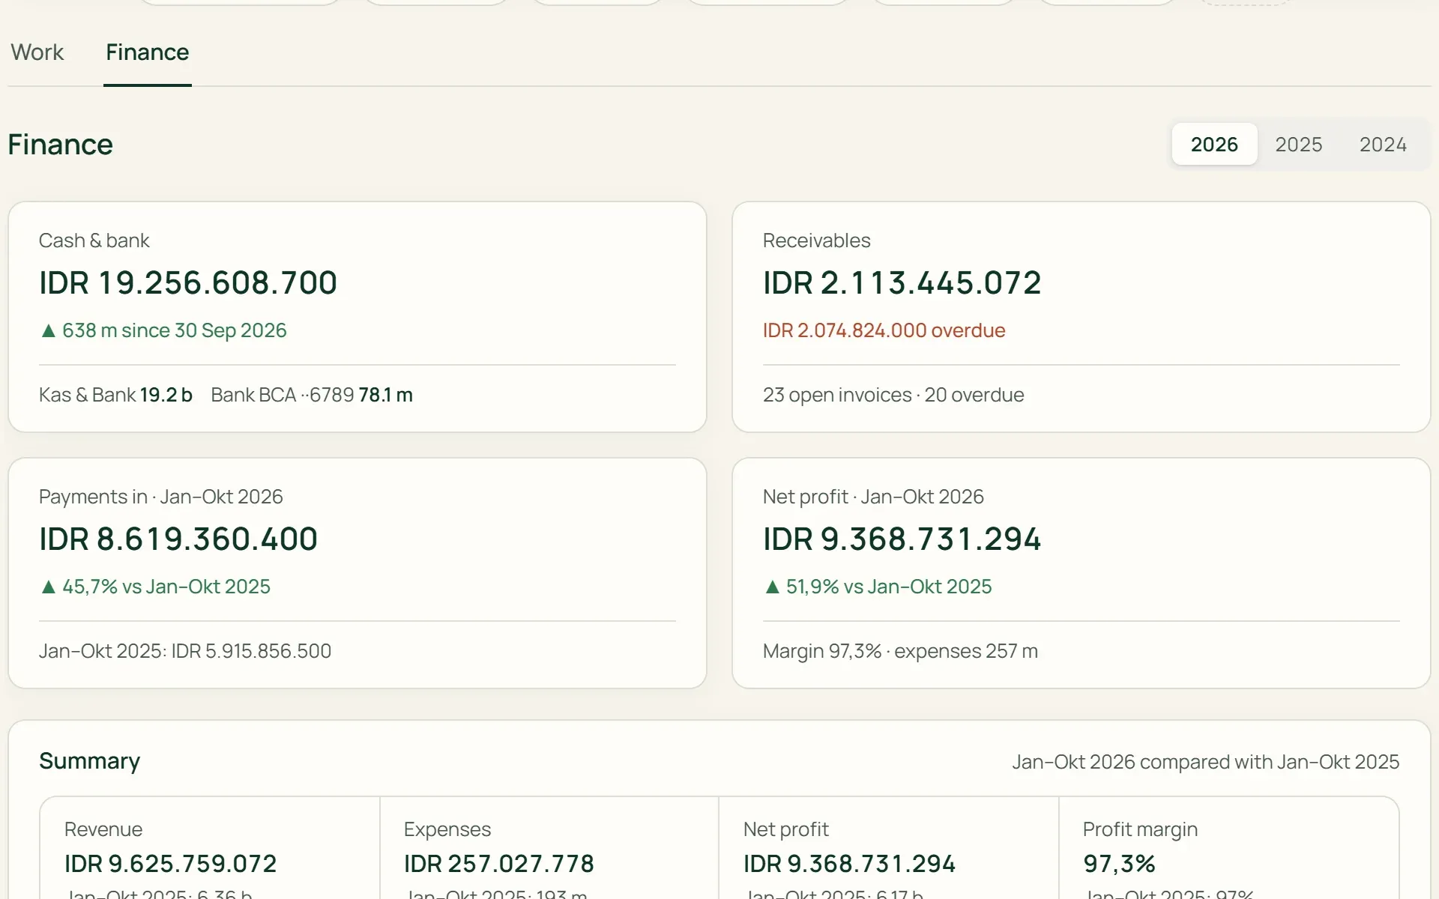Viewport: 1439px width, 899px height.
Task: Click Summary Revenue value IDR 9.625.759.072
Action: click(170, 864)
